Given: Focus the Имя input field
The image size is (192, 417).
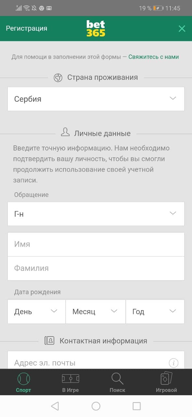Looking at the screenshot, I should coord(96,244).
